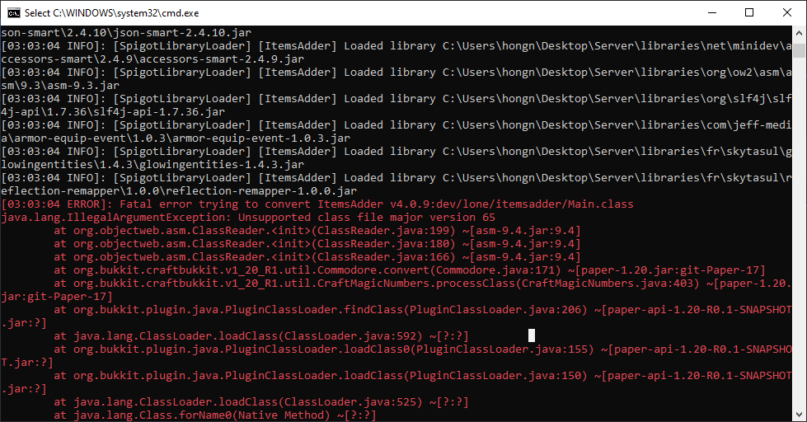Image resolution: width=807 pixels, height=422 pixels.
Task: Click the scrollbar track below the thumb
Action: pyautogui.click(x=799, y=232)
